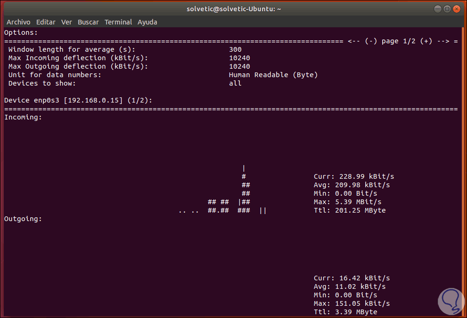Maximize the terminal window
This screenshot has height=318, width=467.
[447, 9]
